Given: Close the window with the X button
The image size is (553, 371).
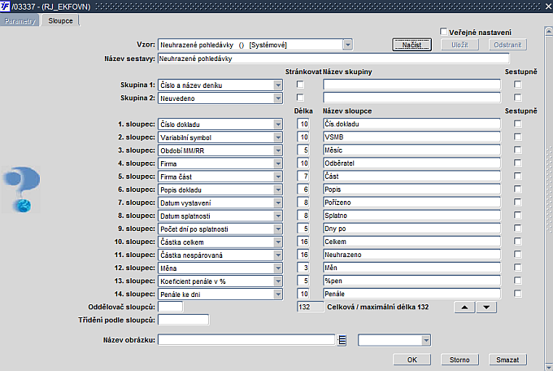Looking at the screenshot, I should 548,7.
